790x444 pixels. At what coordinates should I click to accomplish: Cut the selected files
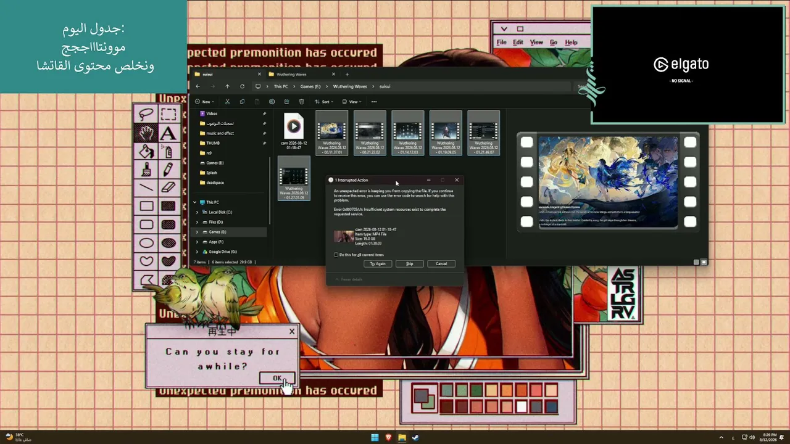point(227,102)
